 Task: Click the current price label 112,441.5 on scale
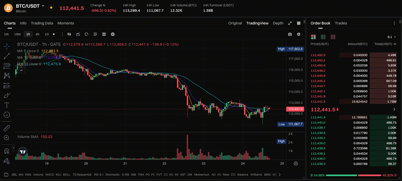[295, 109]
